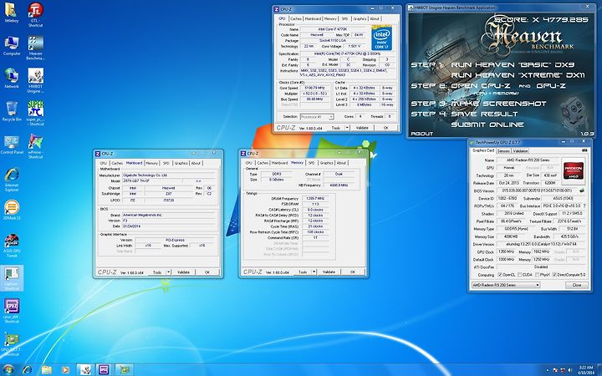Select the GPU-Z 0.7.7 desktop shortcut

pos(12,344)
